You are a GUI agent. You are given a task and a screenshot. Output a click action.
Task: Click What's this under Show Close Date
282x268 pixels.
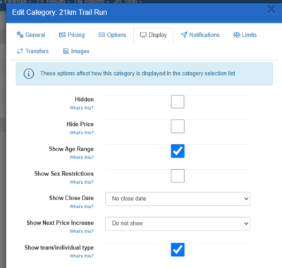[x=82, y=206]
